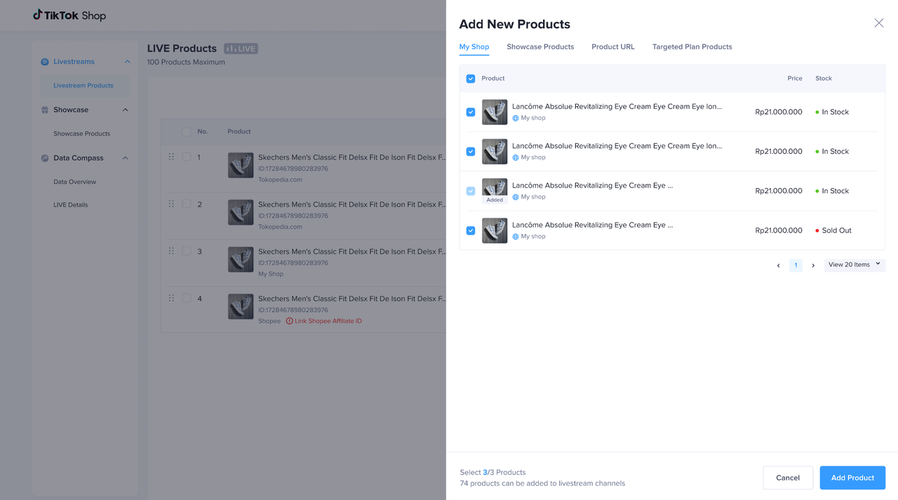Click the Stock column header

[x=824, y=79]
